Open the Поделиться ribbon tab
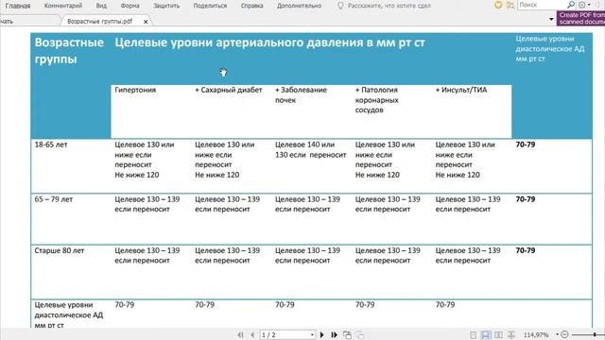 [210, 6]
